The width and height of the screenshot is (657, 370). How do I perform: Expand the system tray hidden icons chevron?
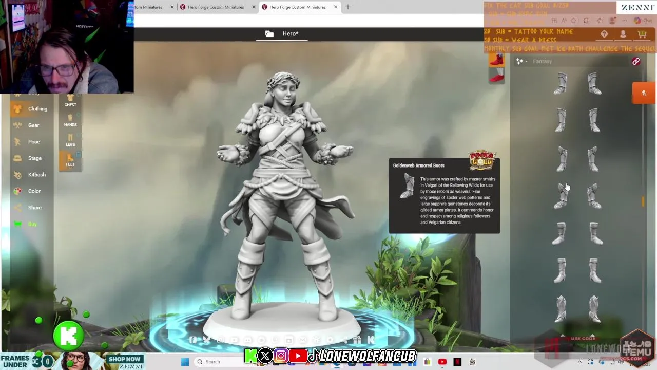click(x=579, y=362)
